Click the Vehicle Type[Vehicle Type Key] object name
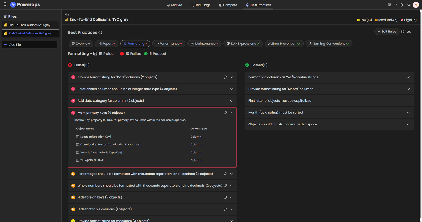This screenshot has width=422, height=222. (101, 152)
